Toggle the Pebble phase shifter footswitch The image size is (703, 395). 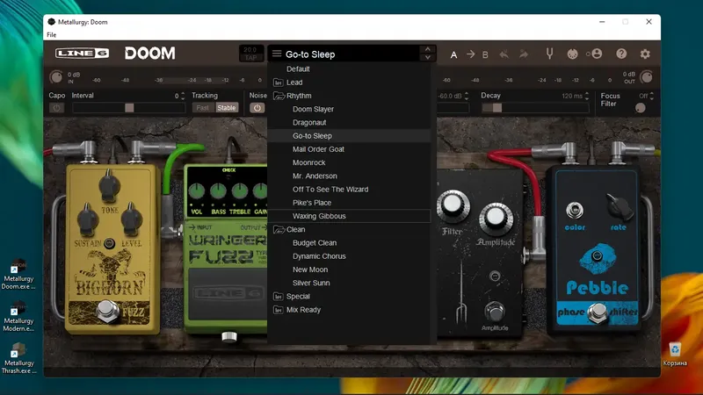coord(598,313)
